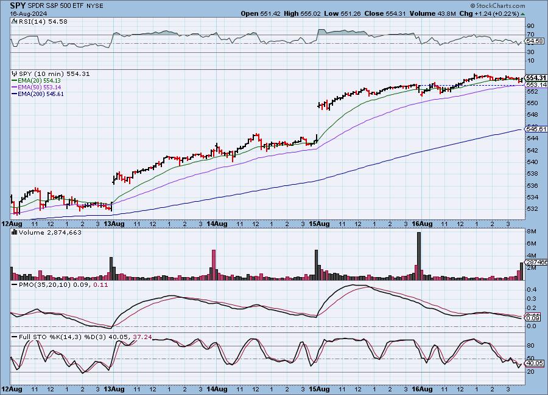The image size is (548, 395).
Task: Click the 'Volume 2,874,663' panel label
Action: click(x=50, y=232)
